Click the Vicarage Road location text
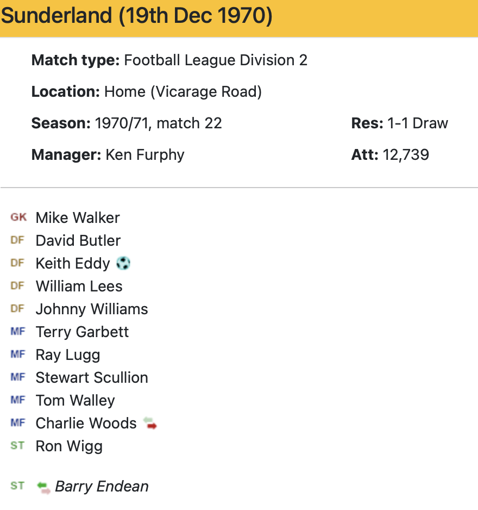 point(206,92)
